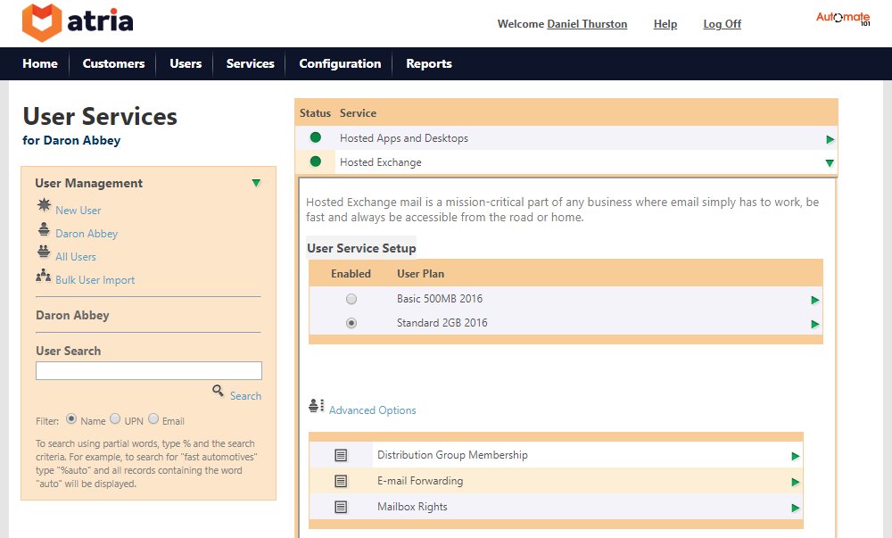Click the User Management panel heading
This screenshot has width=892, height=538.
click(88, 183)
